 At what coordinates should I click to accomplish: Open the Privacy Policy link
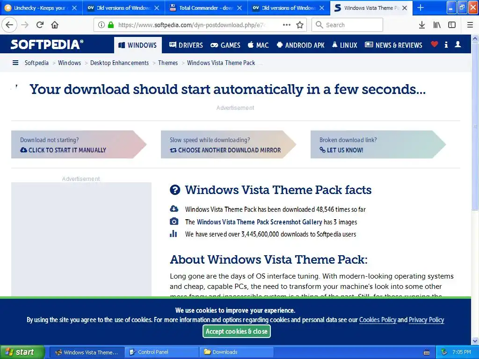pos(426,320)
